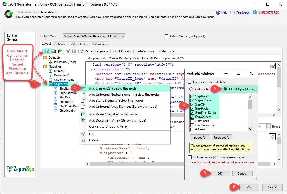Click the OrderID mapping icon

(50, 71)
